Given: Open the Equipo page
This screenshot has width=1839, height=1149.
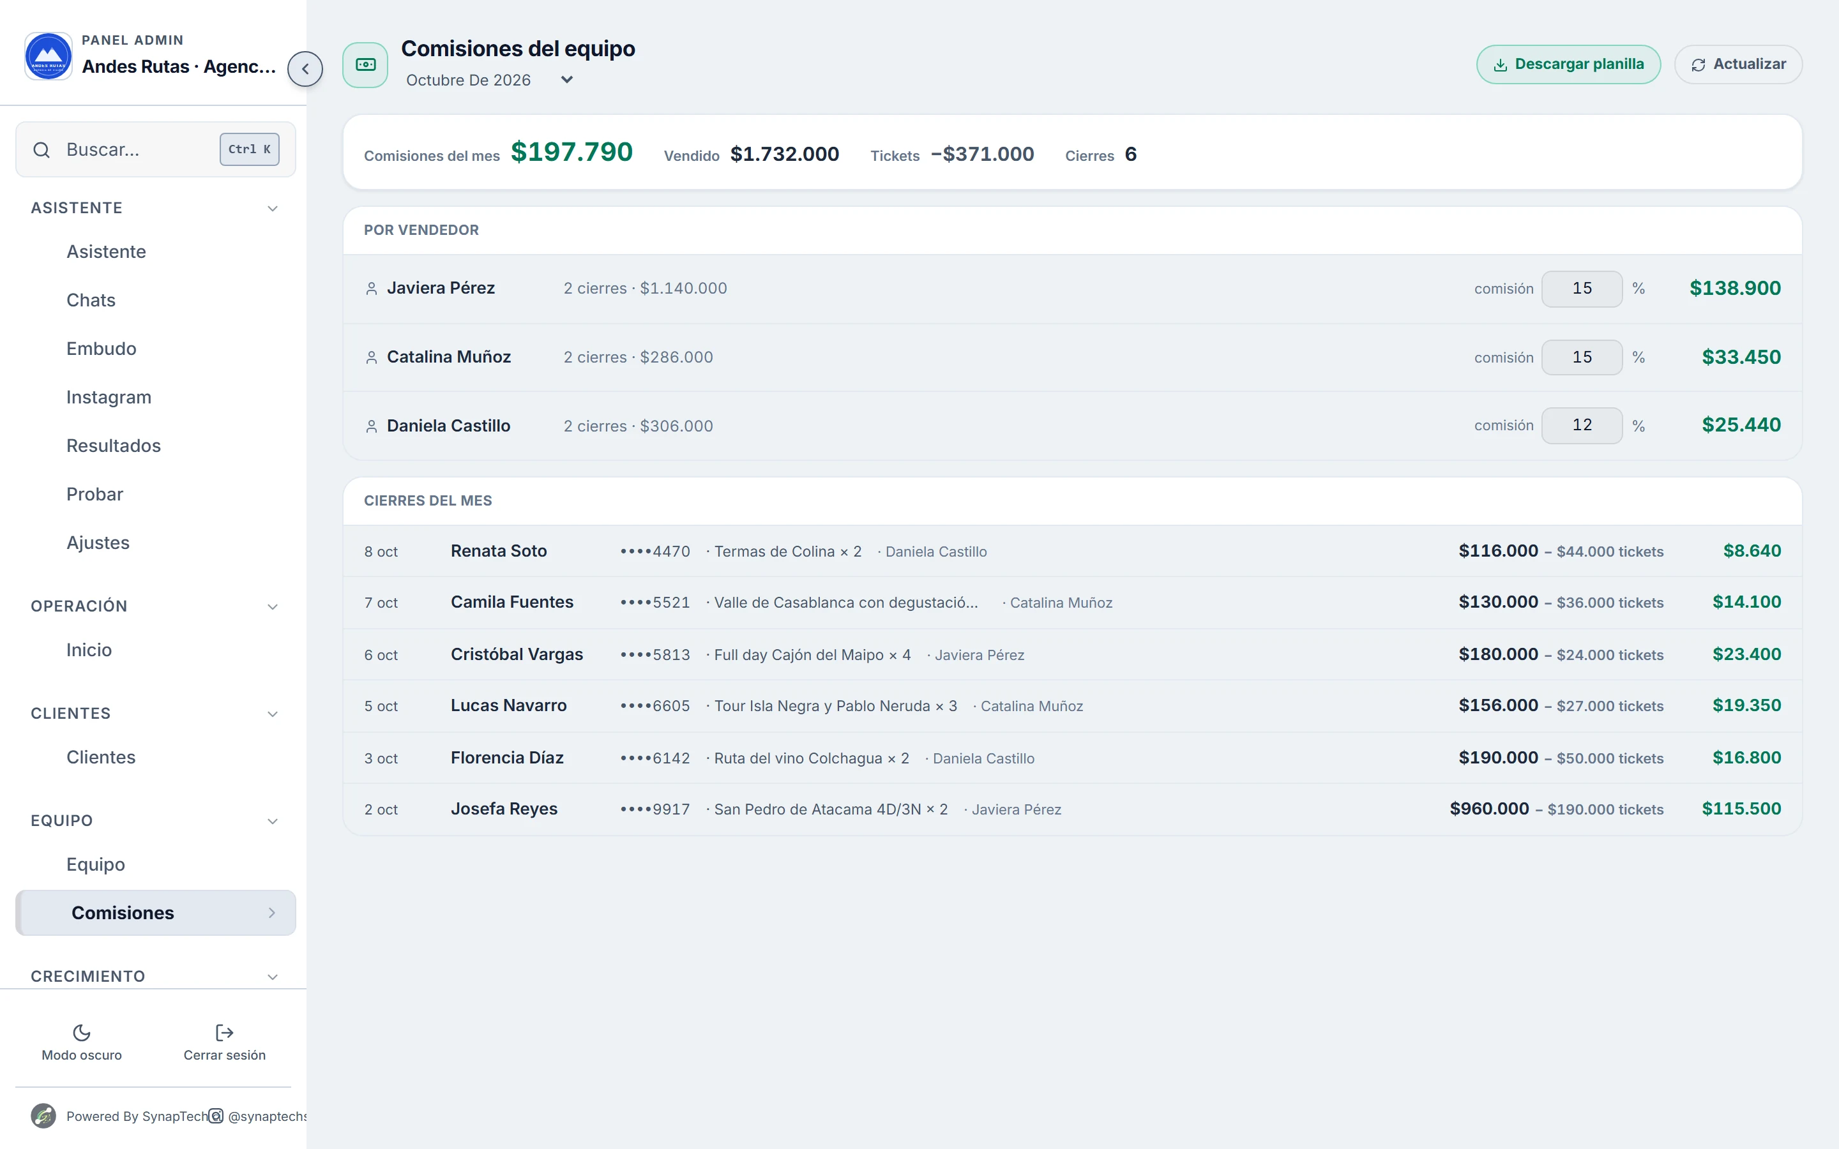Looking at the screenshot, I should pyautogui.click(x=155, y=865).
